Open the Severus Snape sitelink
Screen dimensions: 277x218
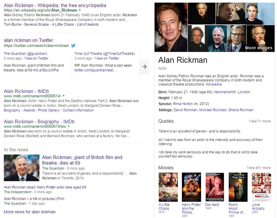tap(37, 24)
